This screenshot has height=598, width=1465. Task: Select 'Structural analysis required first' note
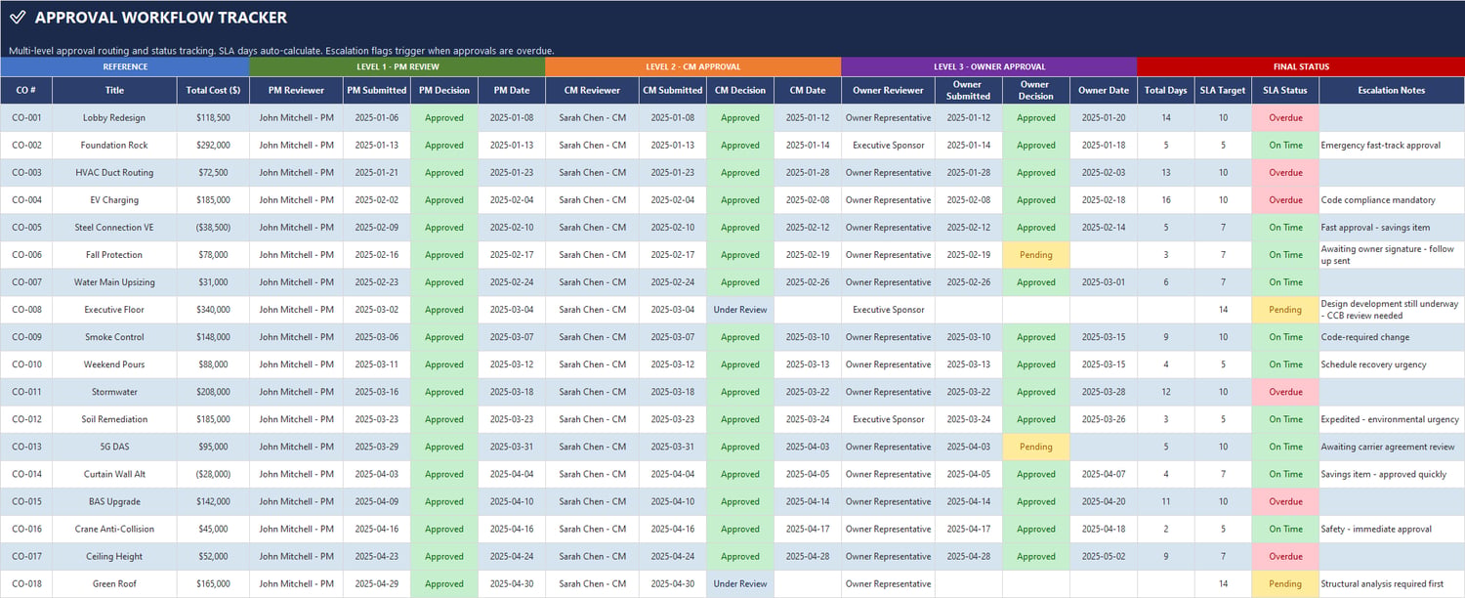pos(1392,583)
